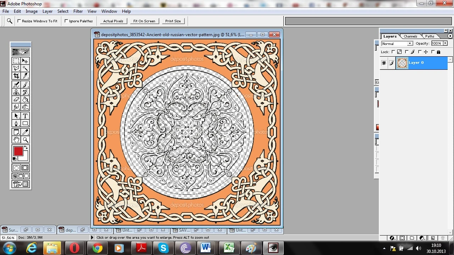Set the red foreground color swatch
The height and width of the screenshot is (255, 454).
coord(18,151)
